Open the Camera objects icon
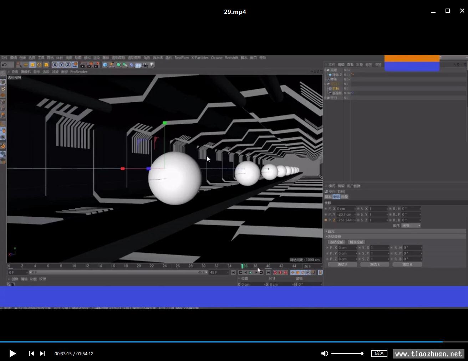 (145, 65)
